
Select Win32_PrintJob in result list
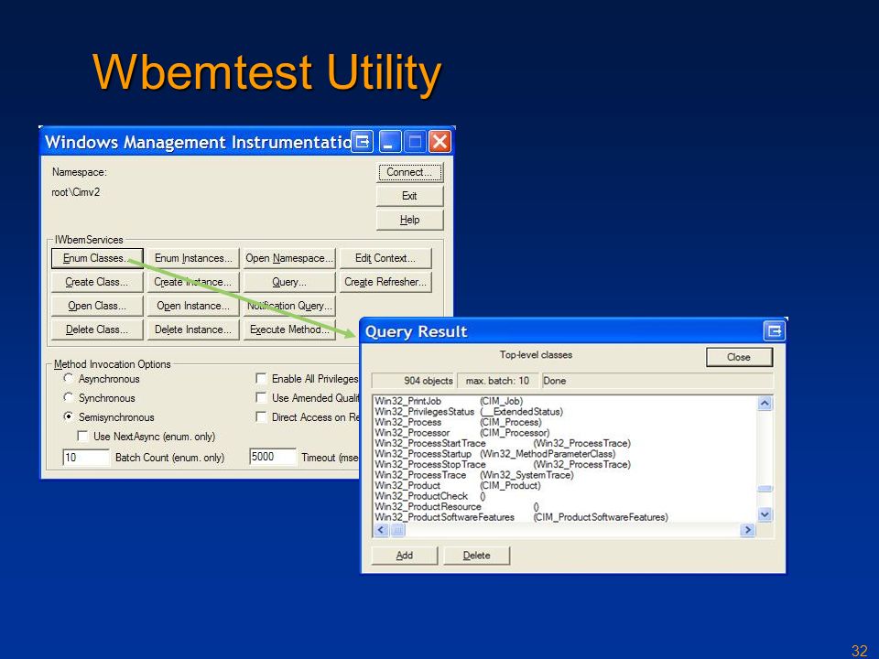tap(565, 401)
